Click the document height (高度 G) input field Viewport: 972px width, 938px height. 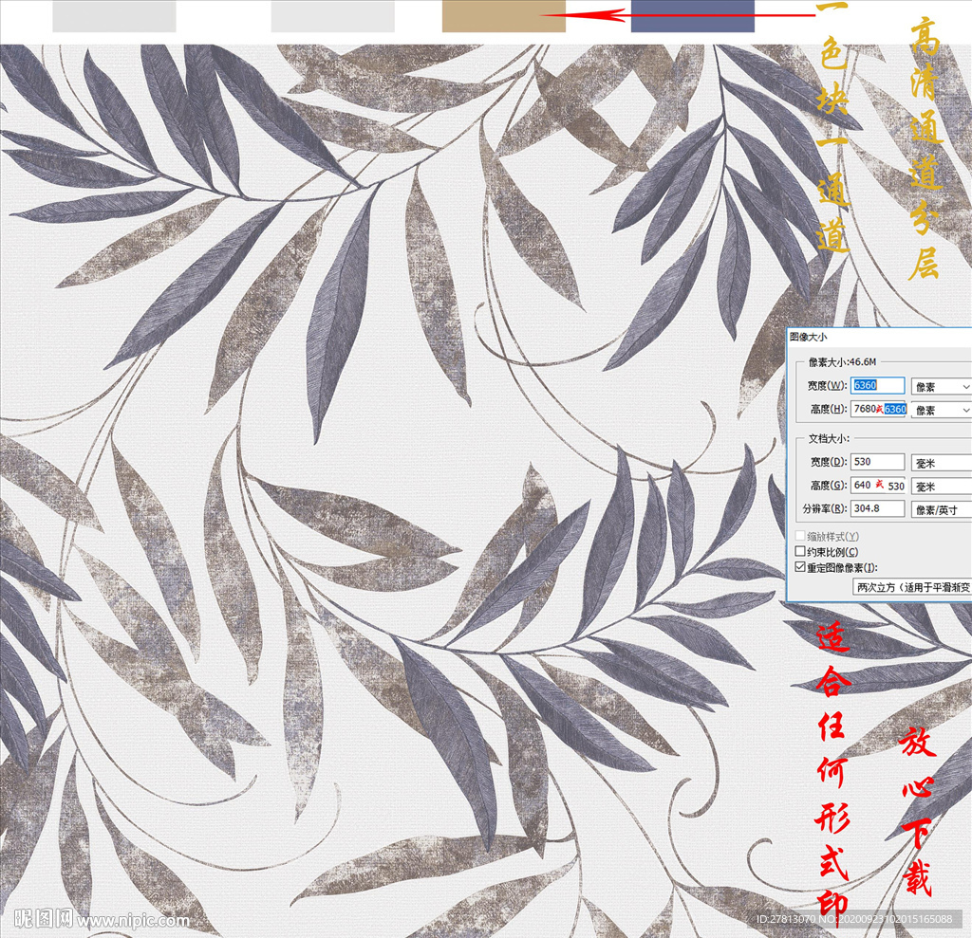878,485
